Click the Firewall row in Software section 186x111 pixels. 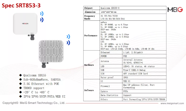[133, 86]
